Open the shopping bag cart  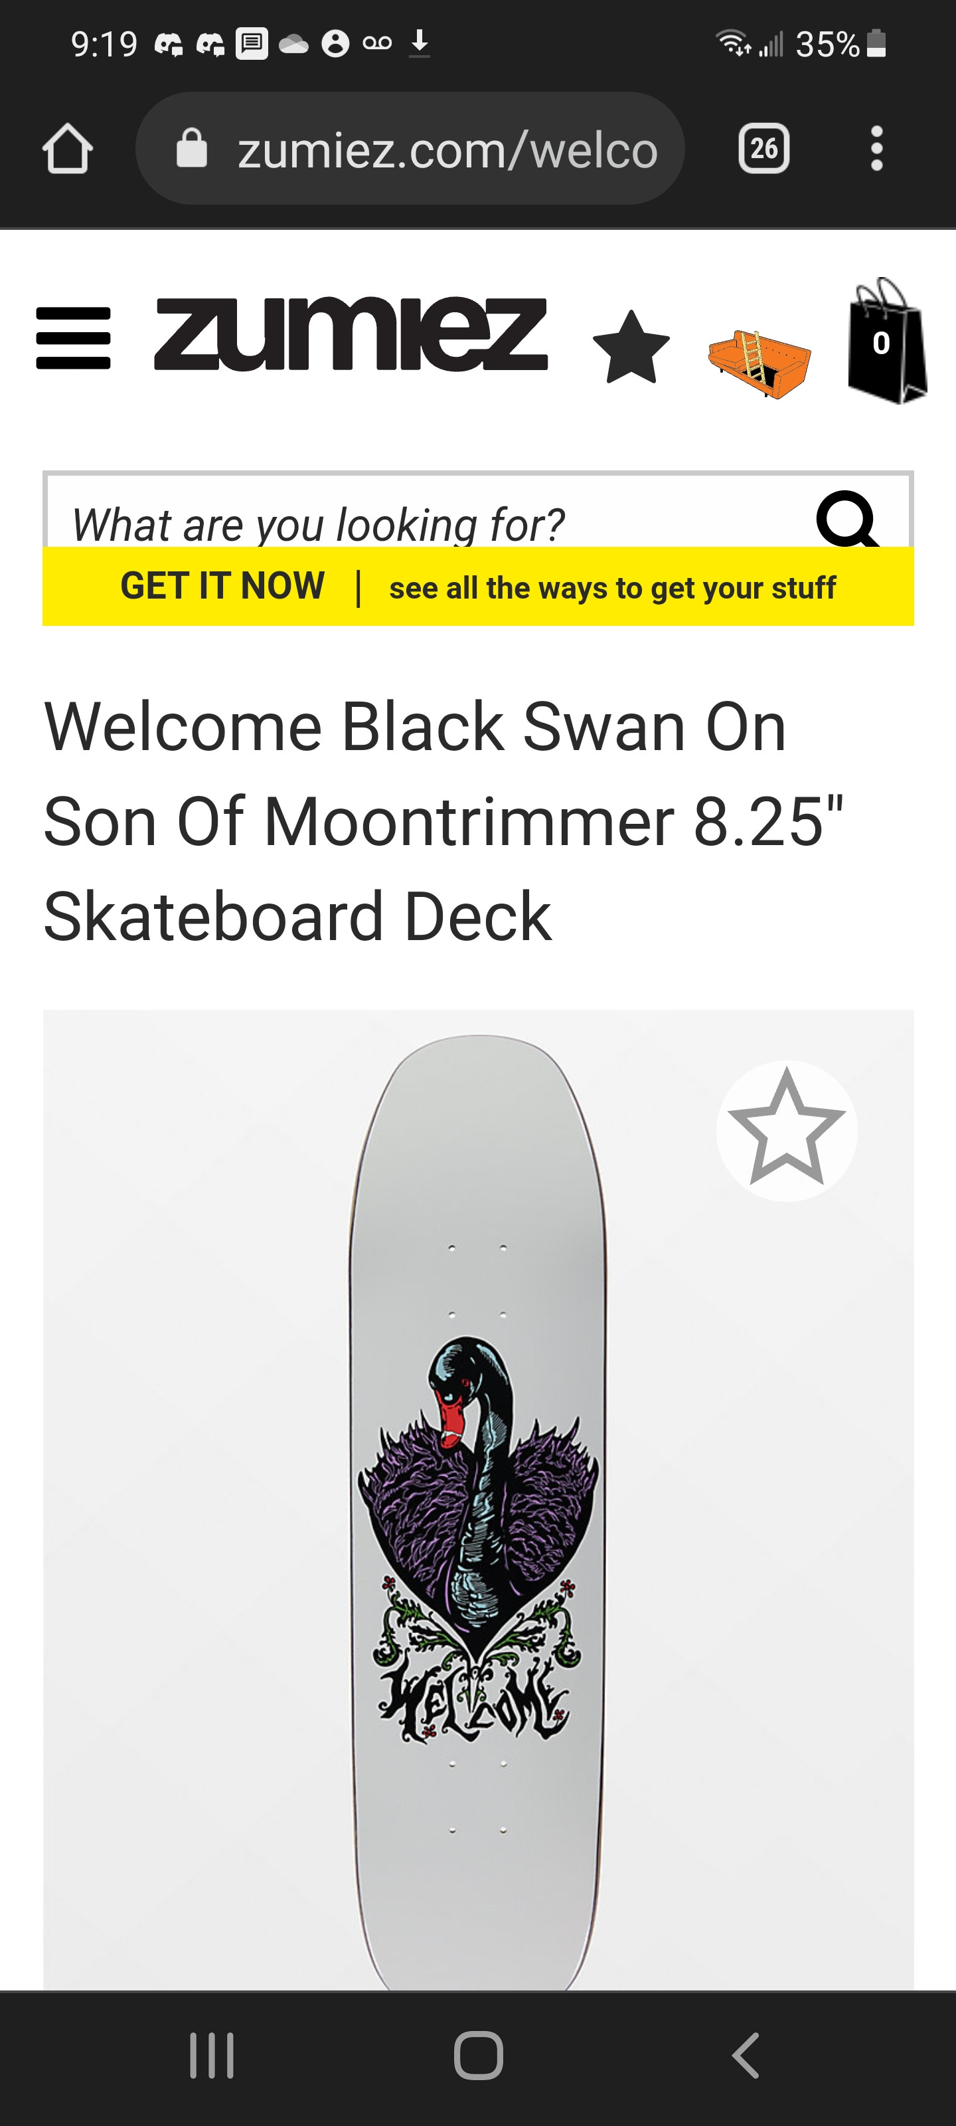pyautogui.click(x=886, y=343)
